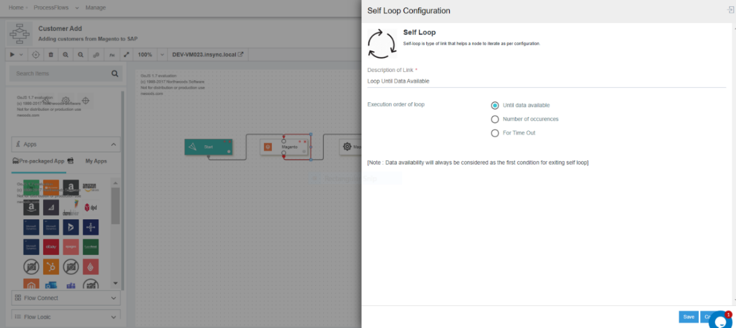Open the zoom percentage dropdown arrow
736x328 pixels.
[x=162, y=55]
